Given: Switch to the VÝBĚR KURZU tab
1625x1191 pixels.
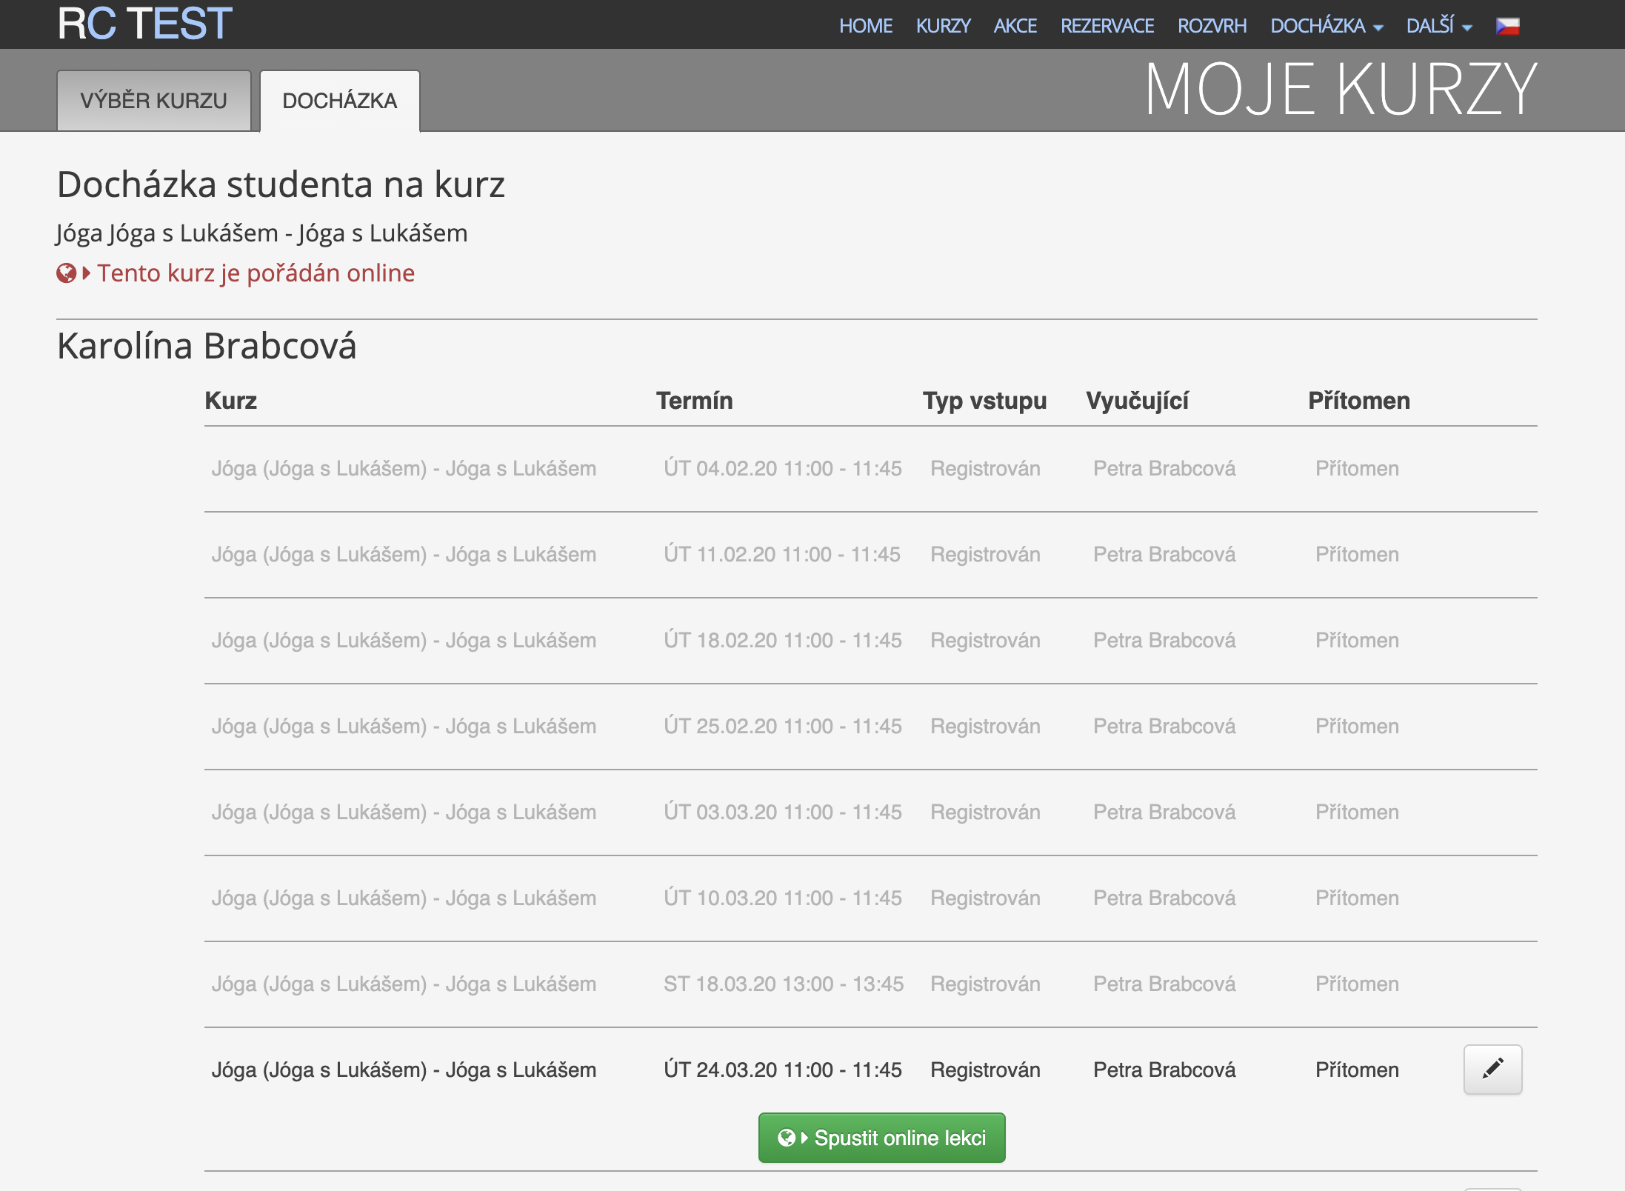Looking at the screenshot, I should pos(154,101).
